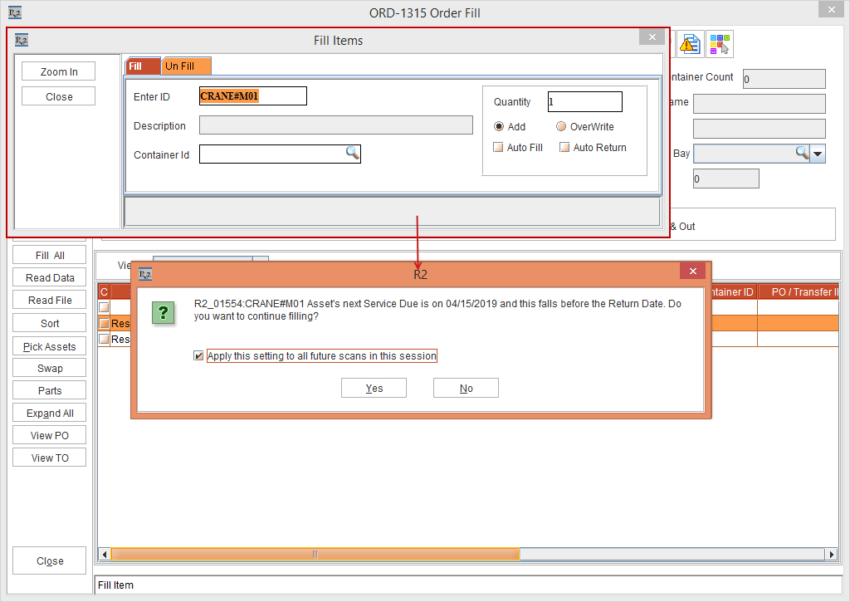Tick the third row checkbox in grid
The image size is (850, 602).
pyautogui.click(x=104, y=340)
